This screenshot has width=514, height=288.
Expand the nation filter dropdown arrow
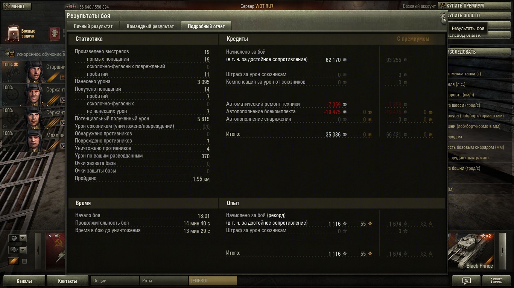coord(23,238)
